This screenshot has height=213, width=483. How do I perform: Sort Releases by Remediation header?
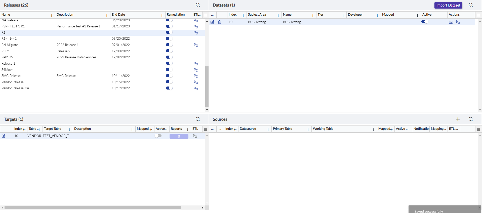[176, 15]
